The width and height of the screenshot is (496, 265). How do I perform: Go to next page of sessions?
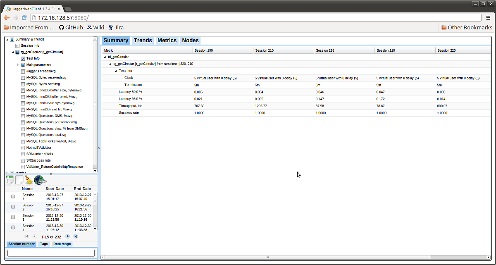(68, 236)
